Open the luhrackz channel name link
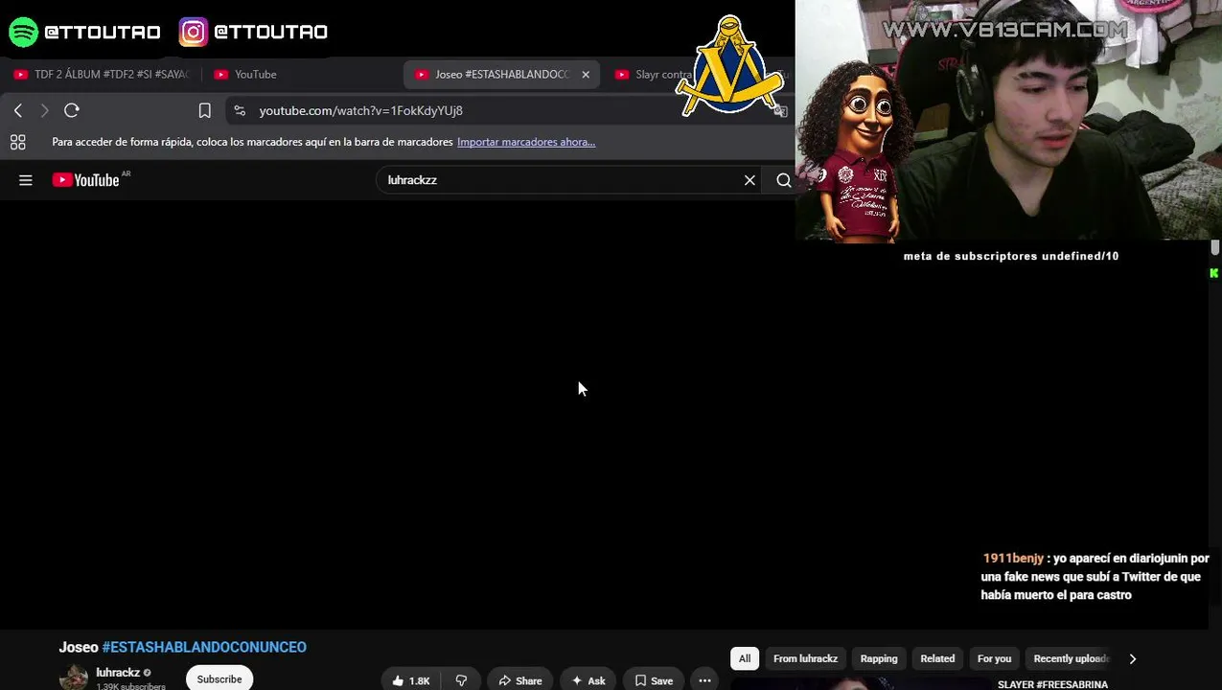Viewport: 1222px width, 690px height. [118, 673]
